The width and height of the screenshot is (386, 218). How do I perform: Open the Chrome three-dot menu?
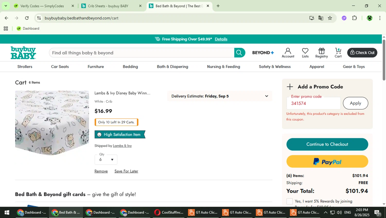(x=380, y=18)
